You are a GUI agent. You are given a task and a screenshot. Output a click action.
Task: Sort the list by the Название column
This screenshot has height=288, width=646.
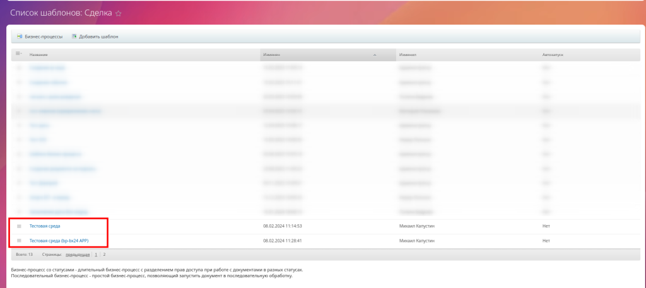pyautogui.click(x=38, y=55)
